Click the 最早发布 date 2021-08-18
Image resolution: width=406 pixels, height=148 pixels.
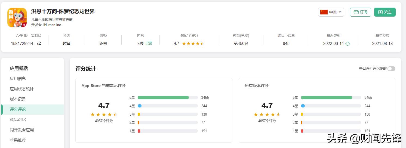tap(382, 44)
